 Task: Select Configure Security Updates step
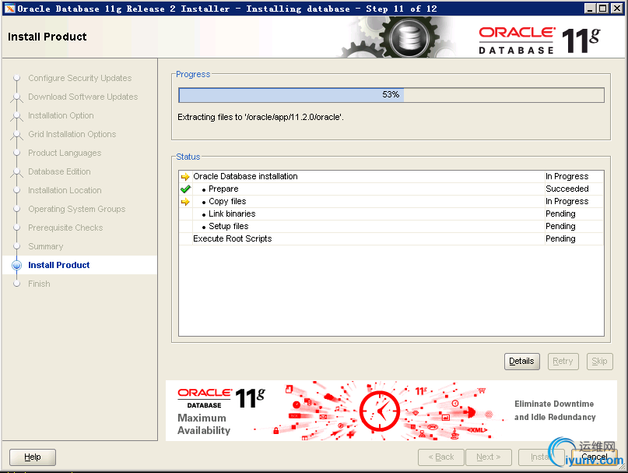click(x=79, y=78)
